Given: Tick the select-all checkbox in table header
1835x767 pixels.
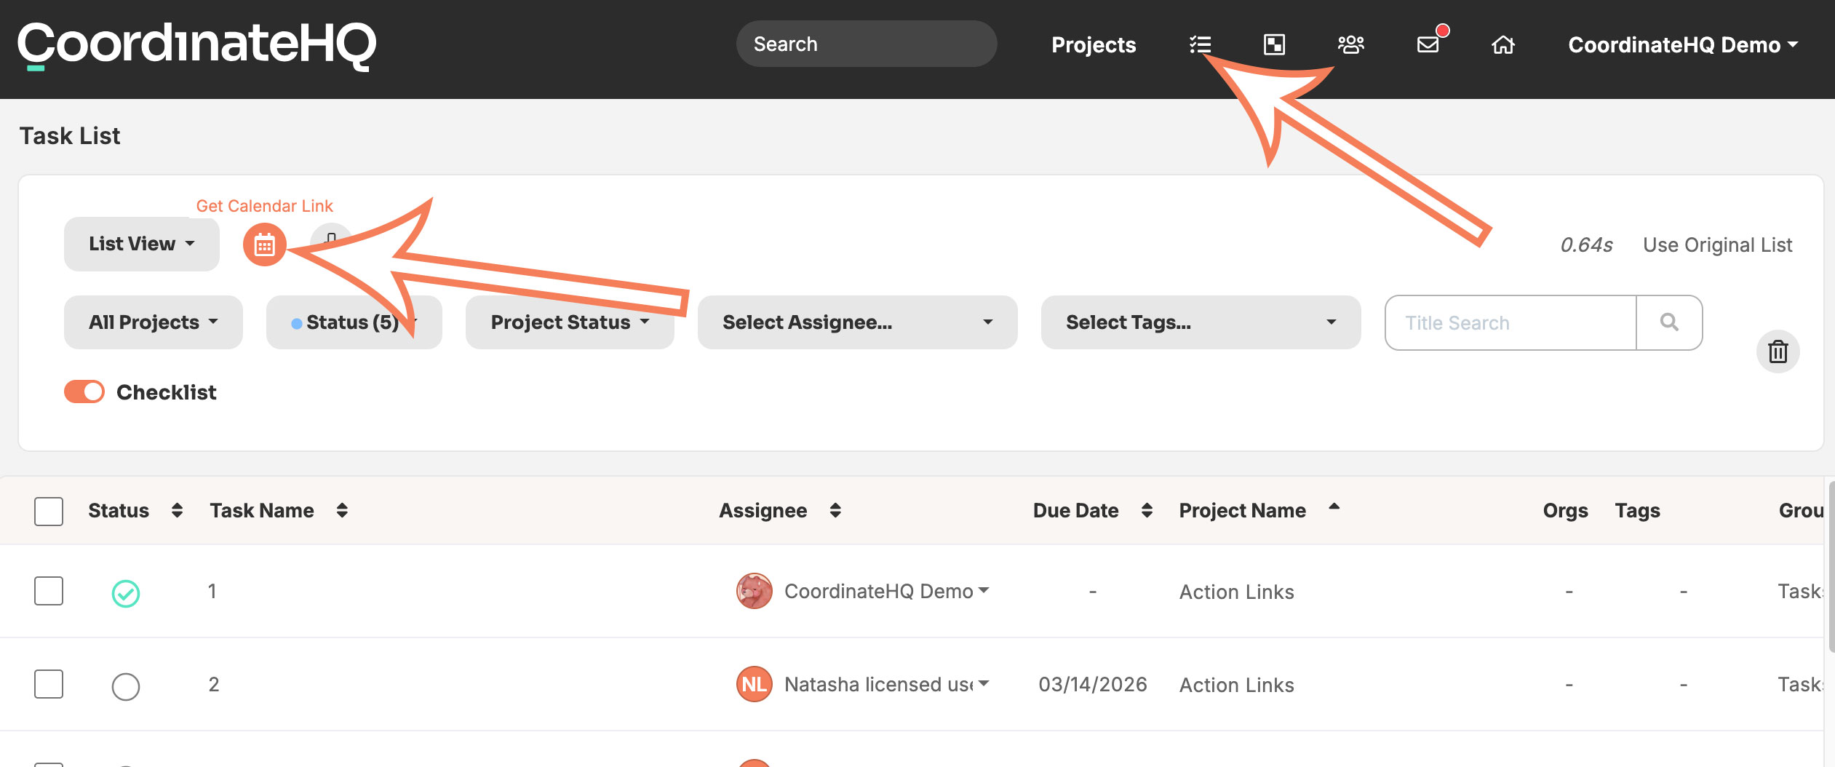Looking at the screenshot, I should 49,511.
